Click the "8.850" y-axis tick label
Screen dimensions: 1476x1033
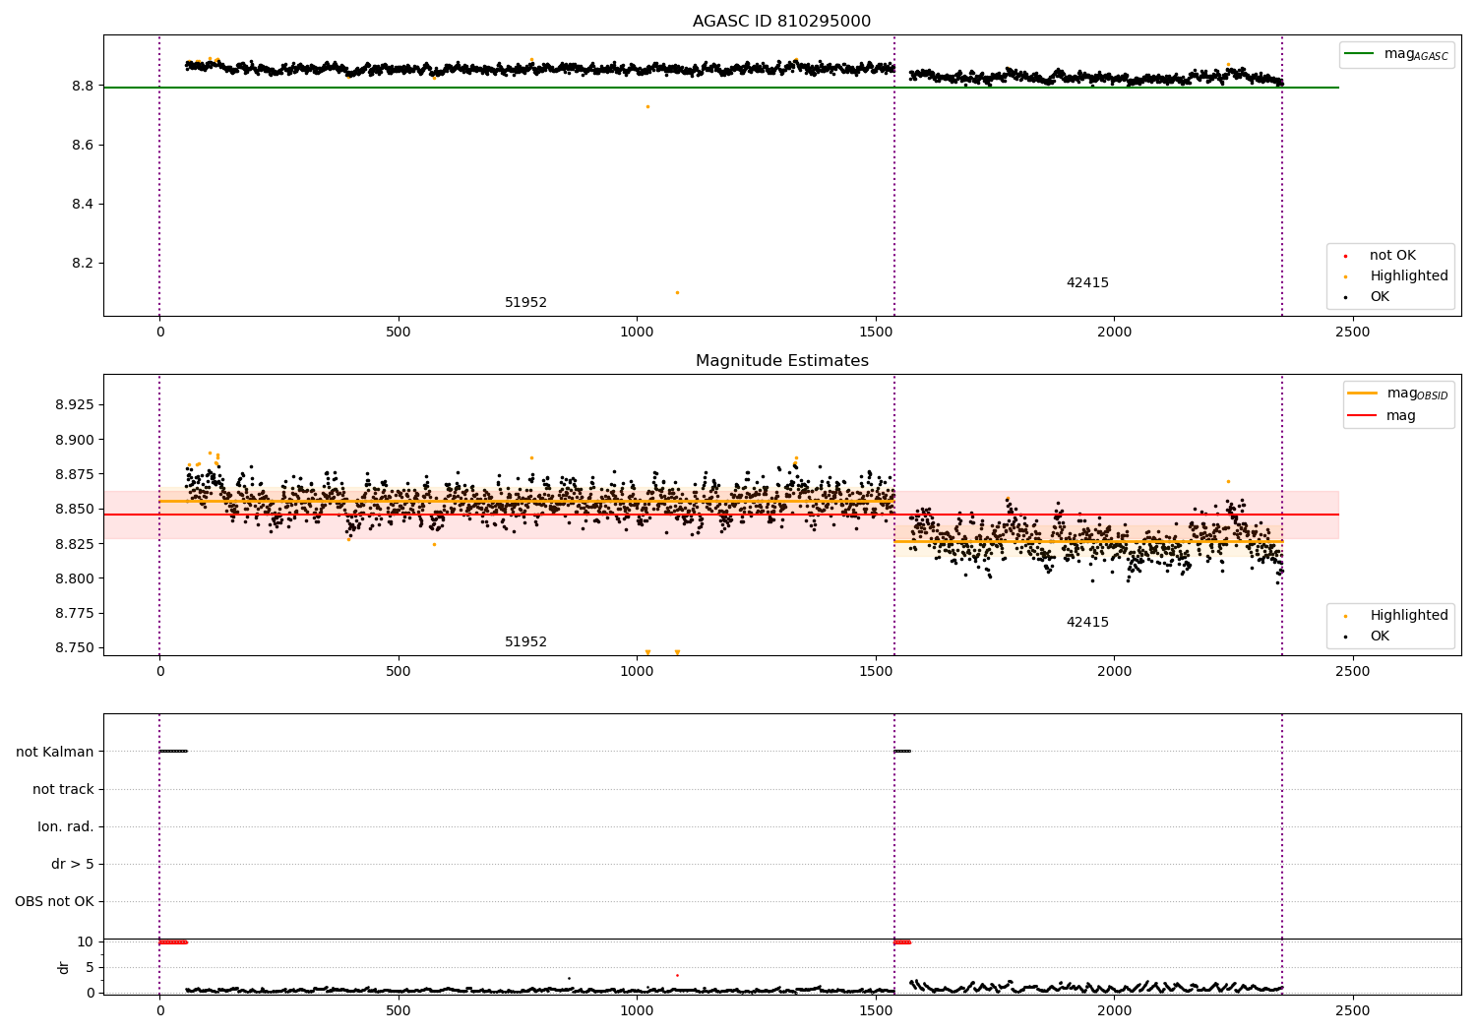[x=75, y=510]
